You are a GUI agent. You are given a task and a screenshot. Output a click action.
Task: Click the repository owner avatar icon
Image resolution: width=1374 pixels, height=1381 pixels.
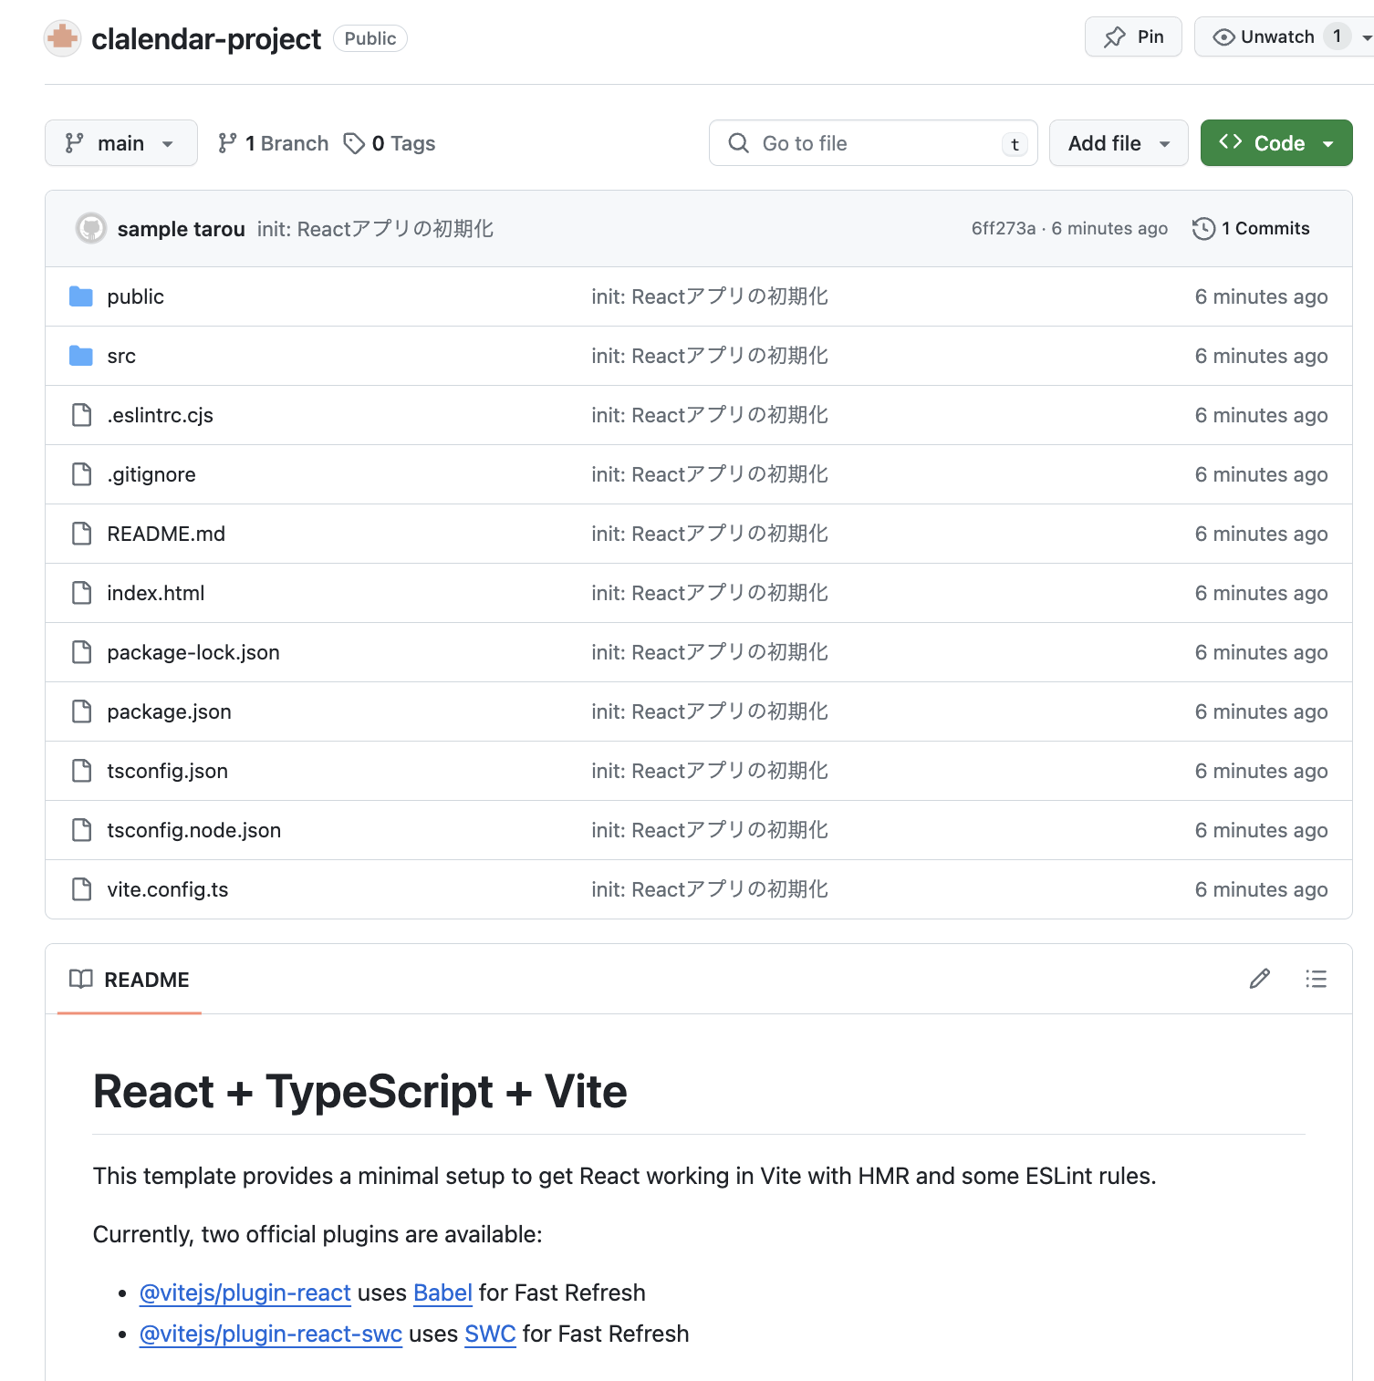[x=63, y=38]
